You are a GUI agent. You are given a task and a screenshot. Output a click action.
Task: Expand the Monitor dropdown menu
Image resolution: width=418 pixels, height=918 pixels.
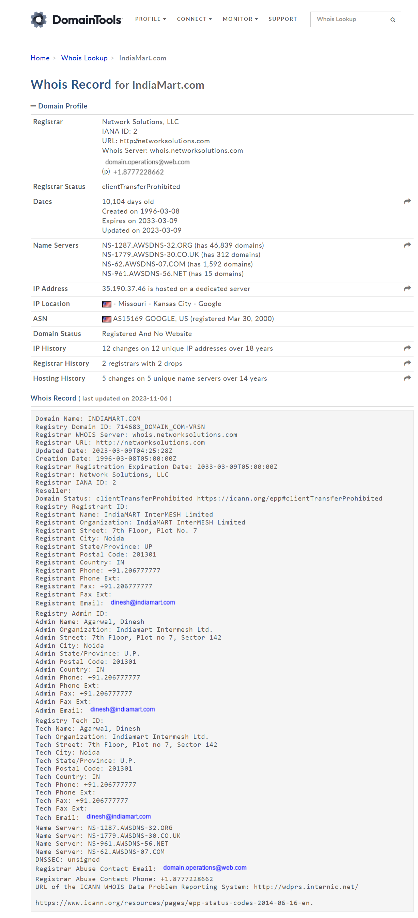click(x=240, y=19)
